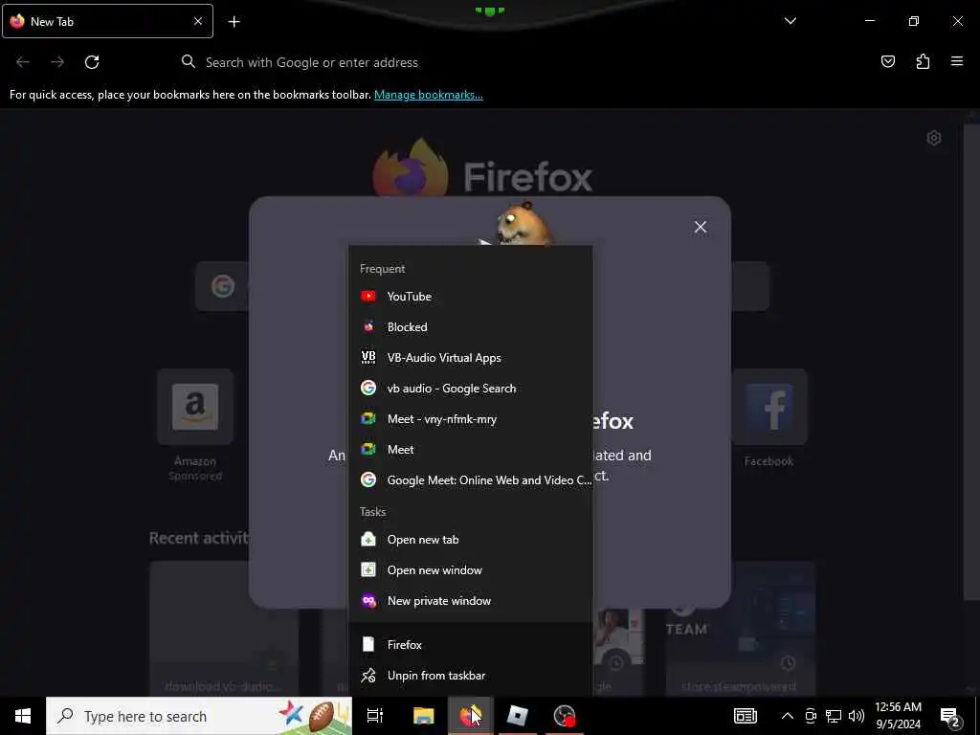Close the New Tab tab

point(197,21)
